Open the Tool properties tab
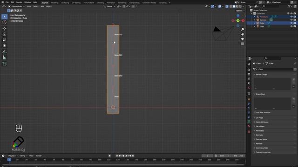Viewport: 298px width, 167px height. coord(249,64)
